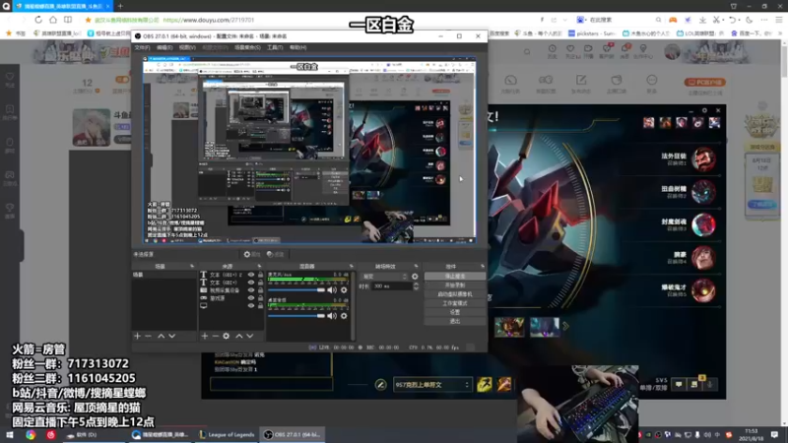This screenshot has height=443, width=788.
Task: Click the stop streaming button in OBS controls
Action: coord(455,277)
